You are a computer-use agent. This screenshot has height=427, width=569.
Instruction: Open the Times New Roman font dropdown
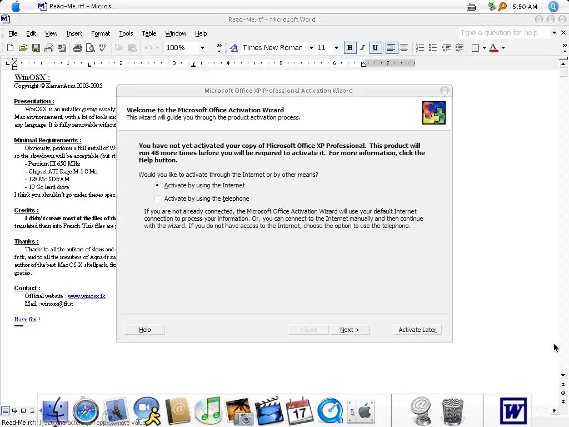(311, 48)
